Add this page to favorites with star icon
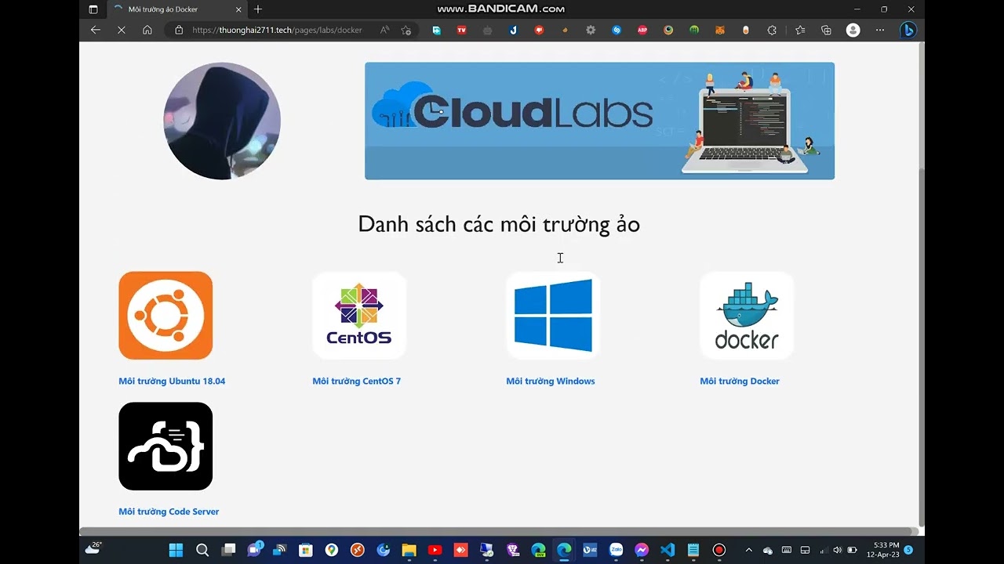1004x564 pixels. click(406, 30)
